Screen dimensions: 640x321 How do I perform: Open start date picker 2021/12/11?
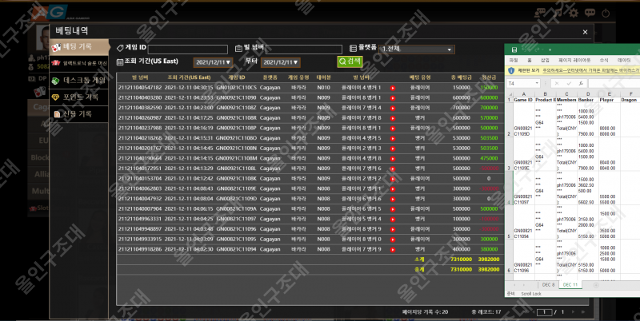click(213, 62)
